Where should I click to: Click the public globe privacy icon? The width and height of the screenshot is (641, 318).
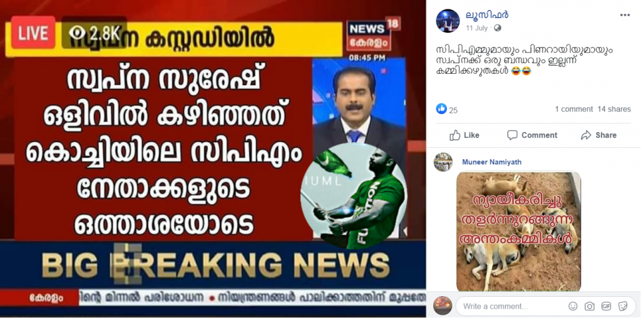(498, 28)
